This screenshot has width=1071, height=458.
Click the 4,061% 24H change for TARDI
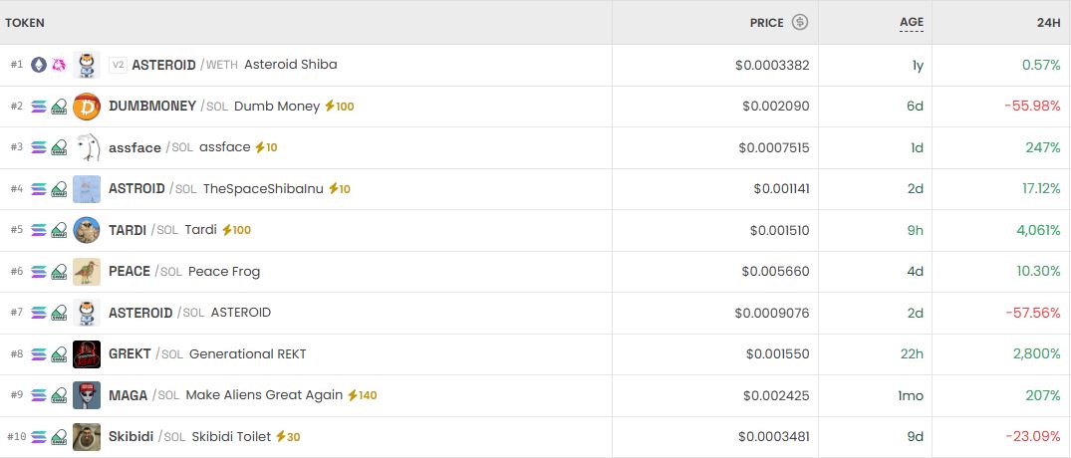1037,230
